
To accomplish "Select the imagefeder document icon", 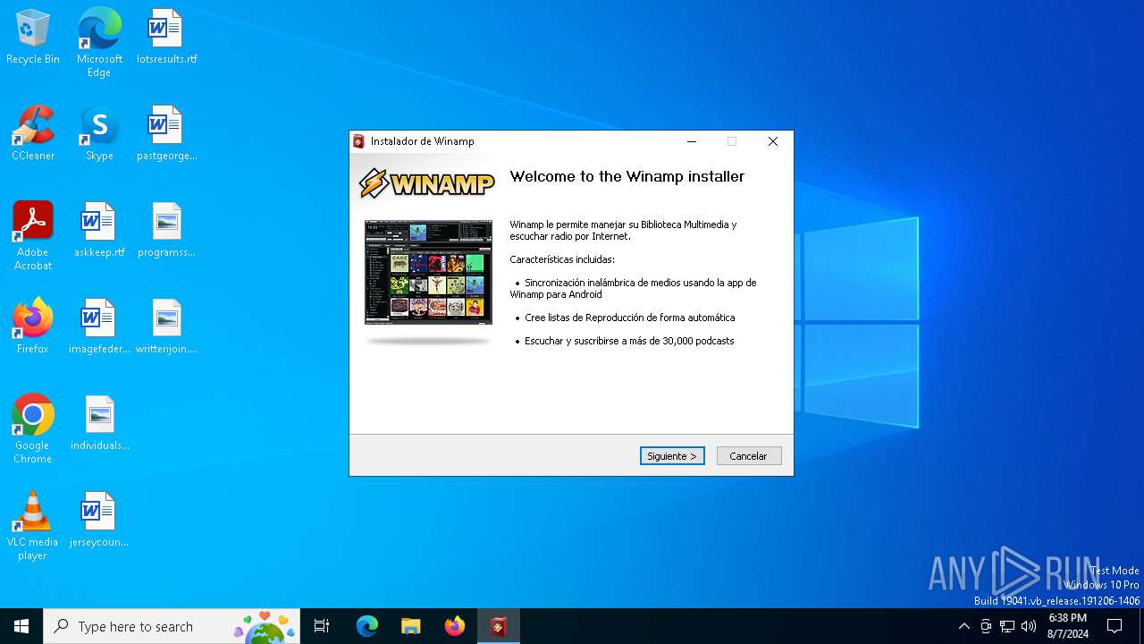I will click(x=99, y=327).
